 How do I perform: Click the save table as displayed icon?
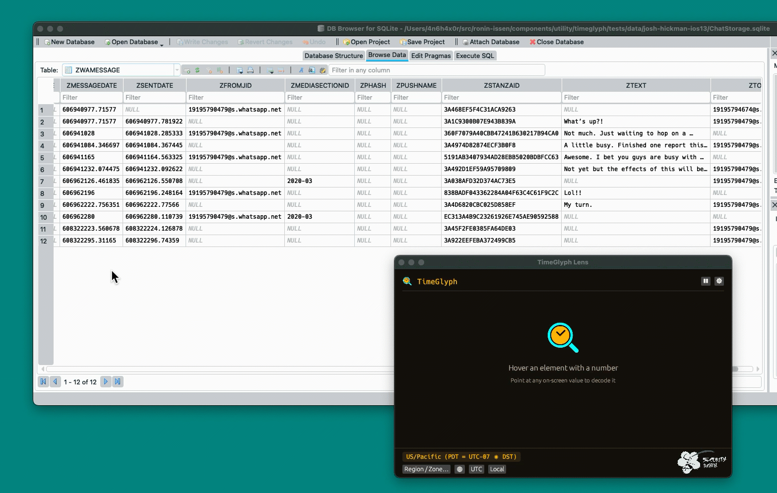240,70
